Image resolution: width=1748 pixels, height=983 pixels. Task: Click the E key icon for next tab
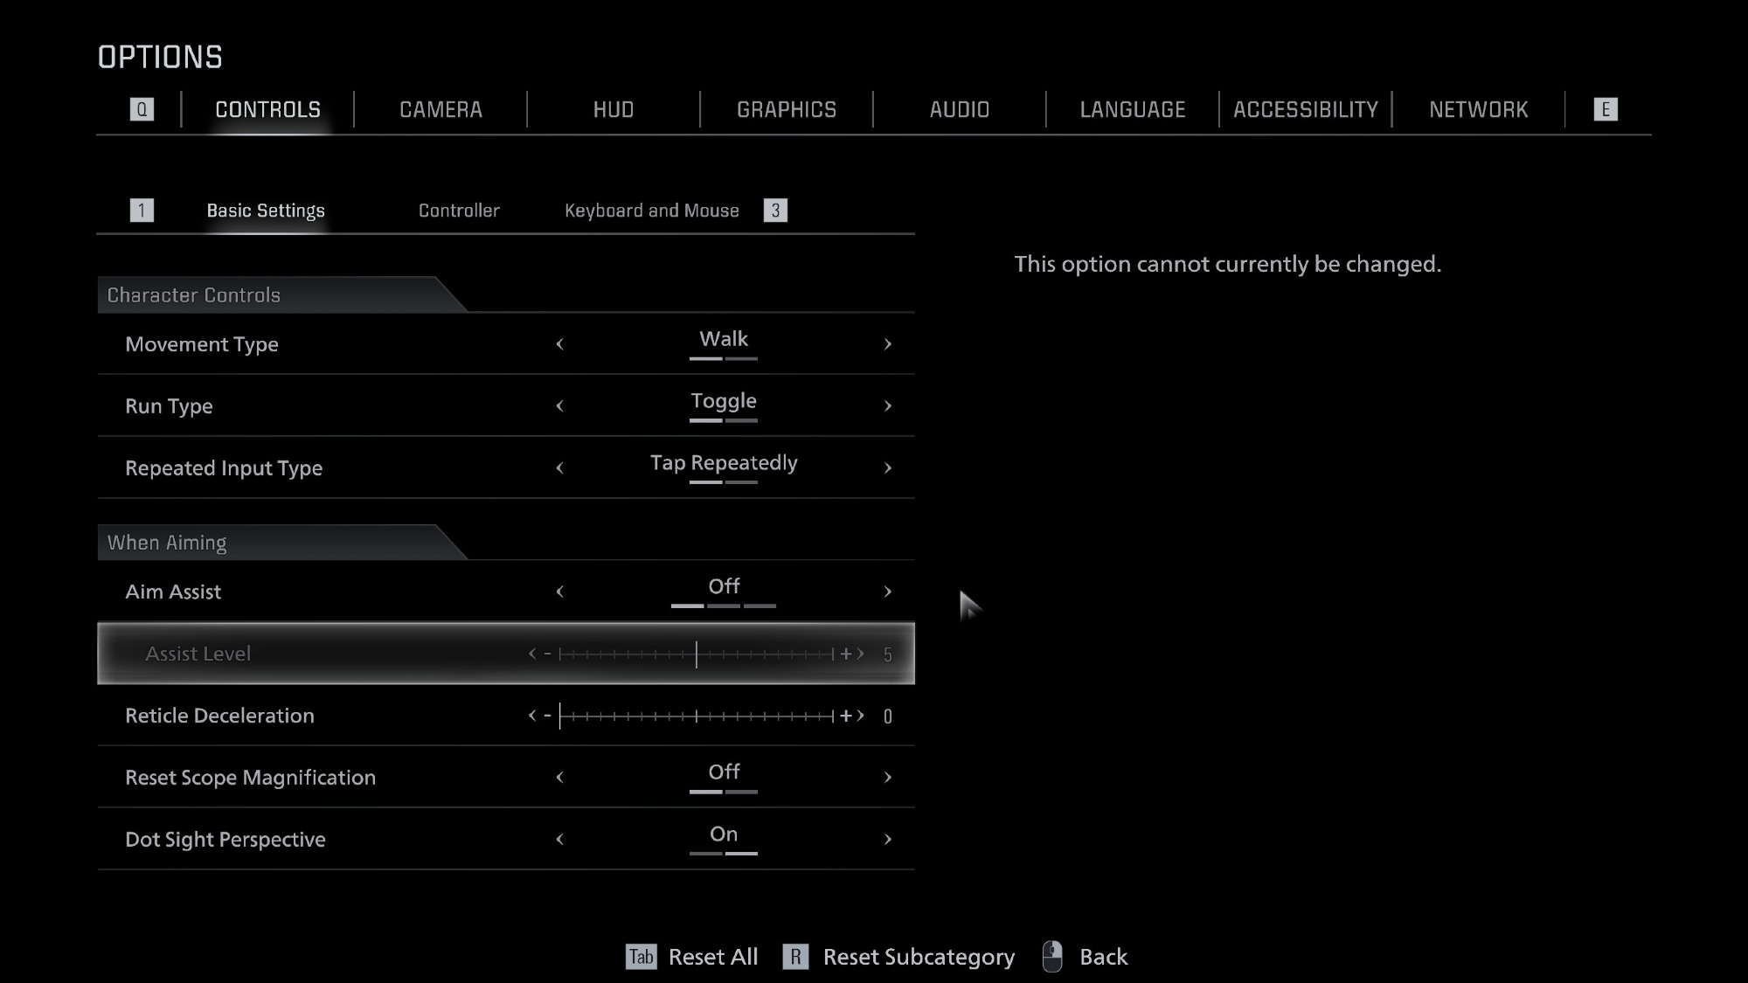pos(1605,109)
